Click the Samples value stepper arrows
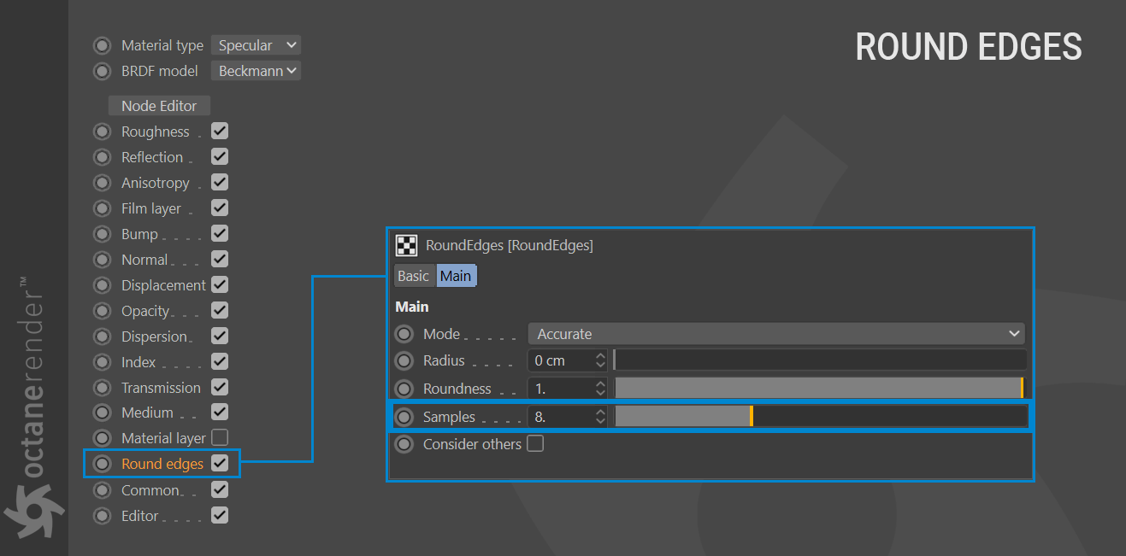Screen dimensions: 1126x556 [x=600, y=417]
